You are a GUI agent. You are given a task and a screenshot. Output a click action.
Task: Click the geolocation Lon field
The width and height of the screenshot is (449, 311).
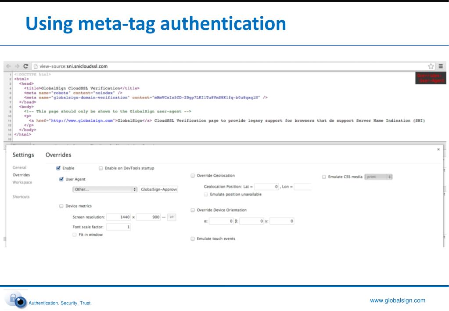[x=302, y=187]
